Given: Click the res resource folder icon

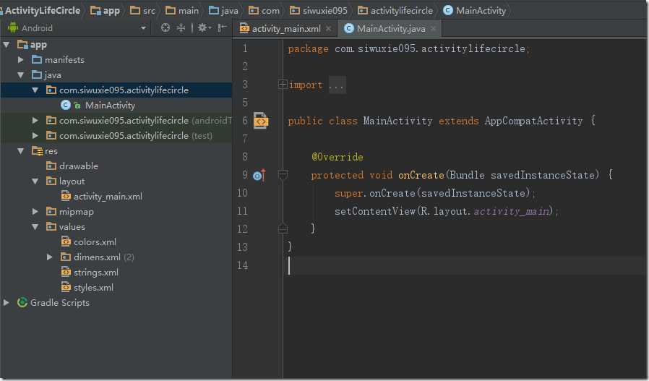Looking at the screenshot, I should 37,151.
